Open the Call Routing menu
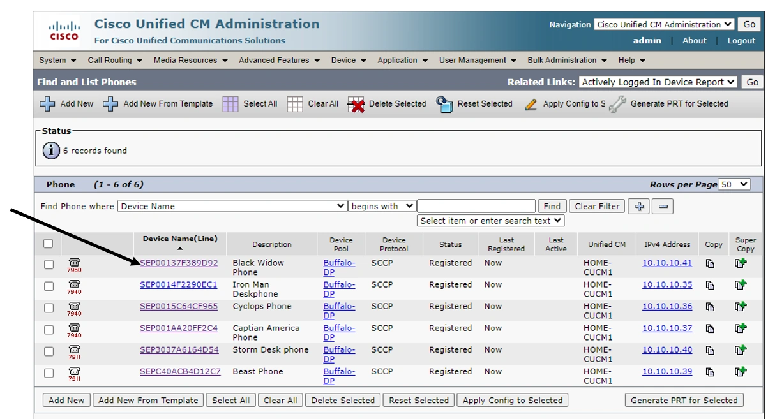The height and width of the screenshot is (419, 768). point(114,61)
